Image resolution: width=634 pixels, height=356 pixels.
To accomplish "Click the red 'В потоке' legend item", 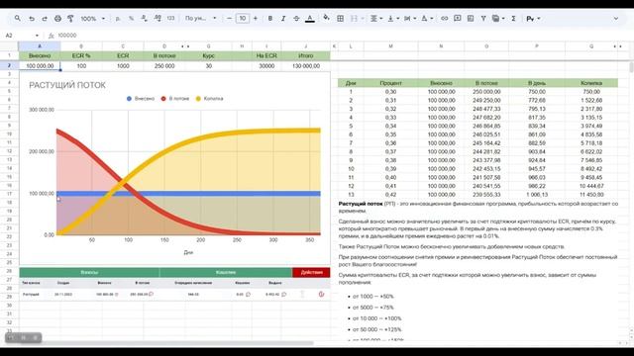I will 174,99.
